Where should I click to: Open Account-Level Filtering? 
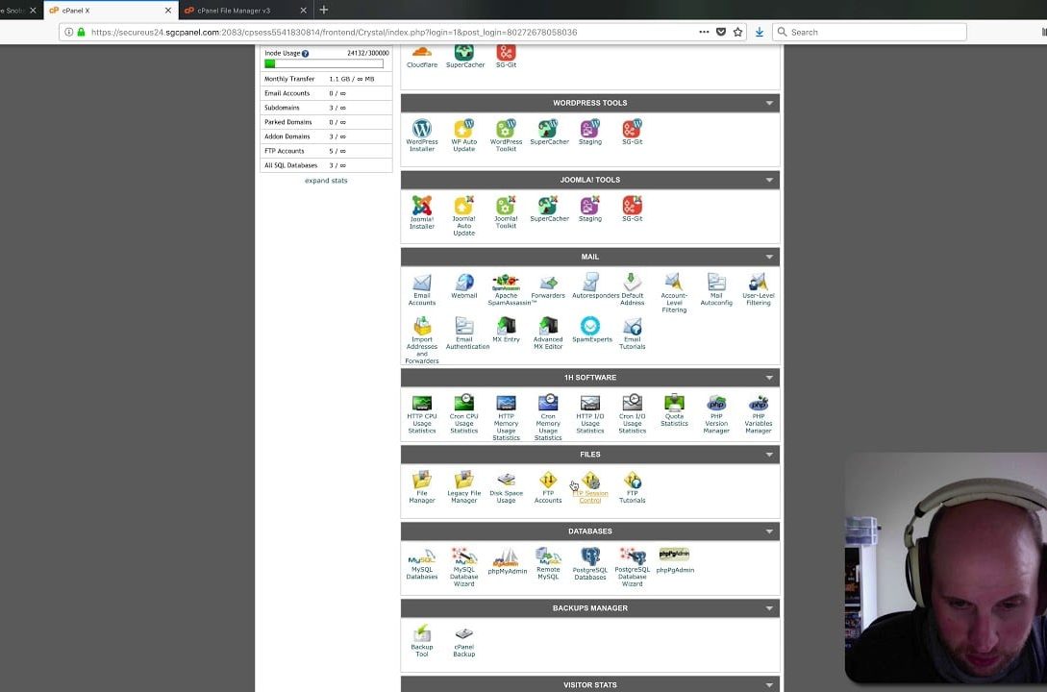(674, 292)
